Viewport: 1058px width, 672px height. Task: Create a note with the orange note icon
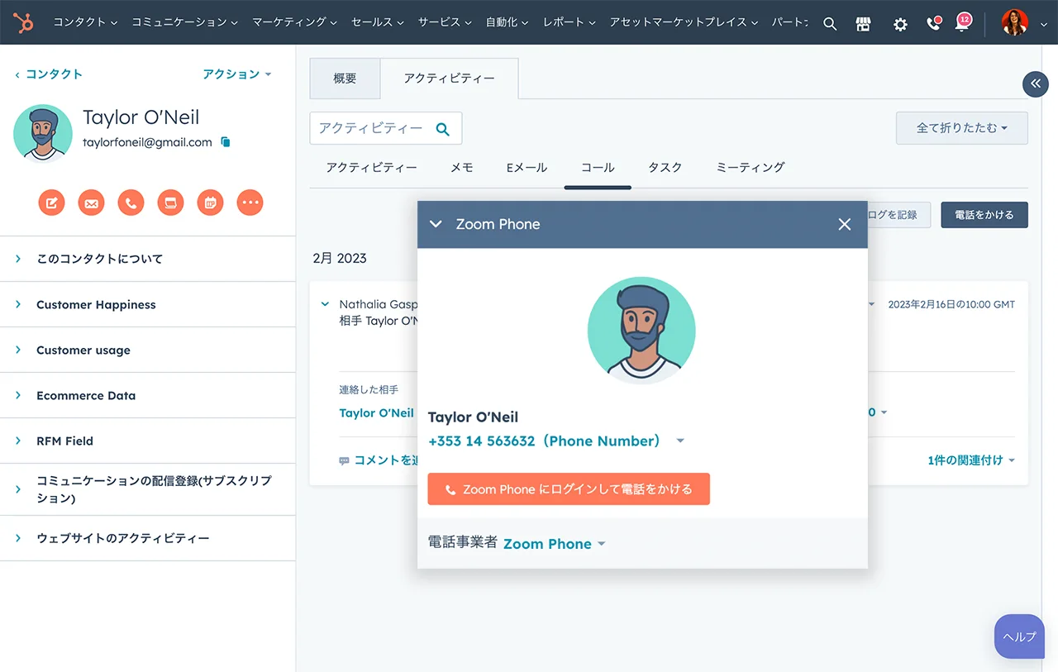pos(51,203)
